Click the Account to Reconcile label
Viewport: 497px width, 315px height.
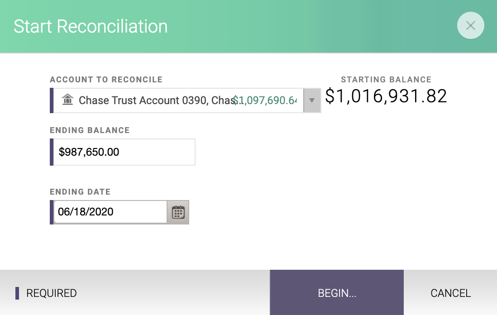(x=106, y=80)
